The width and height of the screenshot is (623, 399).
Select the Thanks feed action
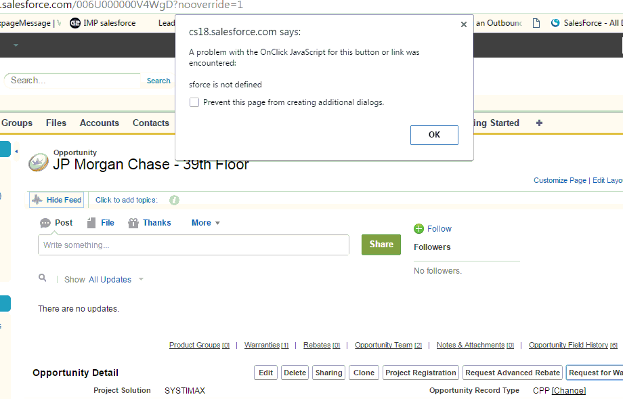coord(150,223)
